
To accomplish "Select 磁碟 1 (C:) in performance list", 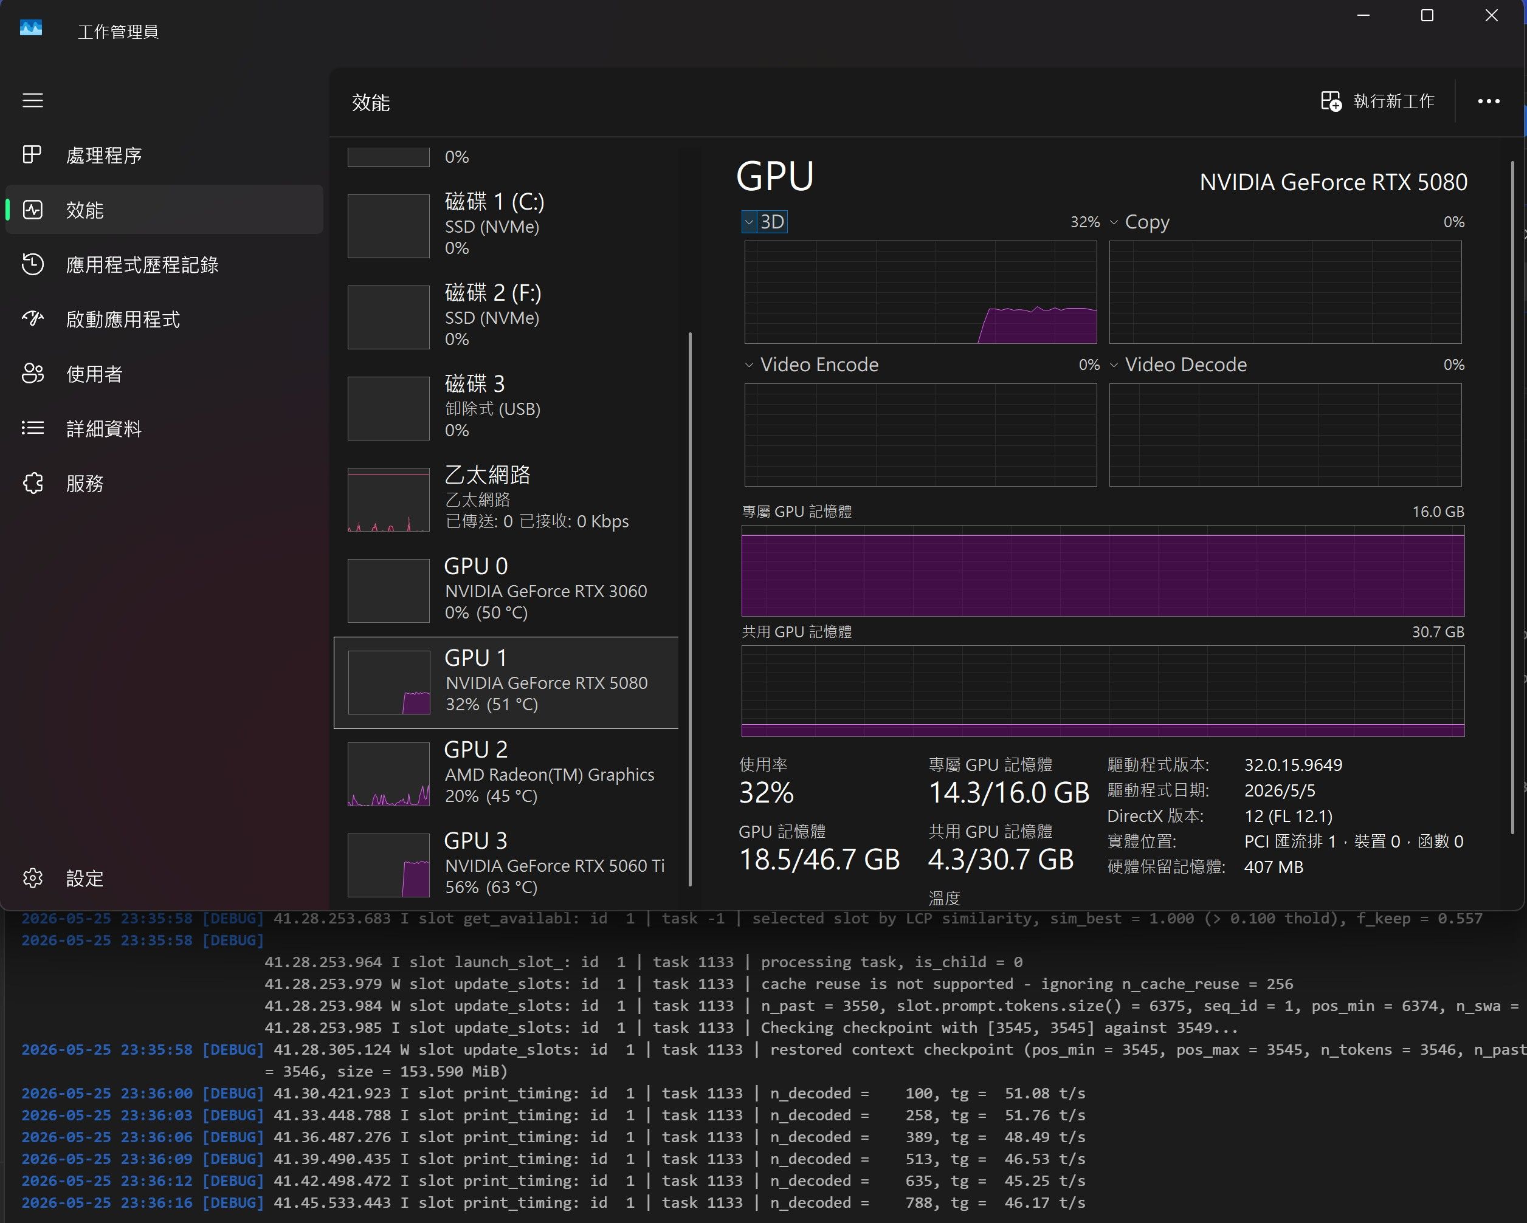I will coord(506,225).
